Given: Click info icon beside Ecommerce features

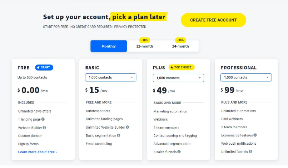Looking at the screenshot, I should pos(255,135).
